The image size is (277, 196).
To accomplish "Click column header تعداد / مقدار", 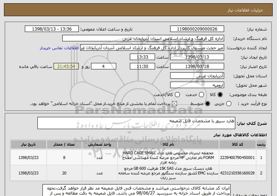I will click(64, 145).
